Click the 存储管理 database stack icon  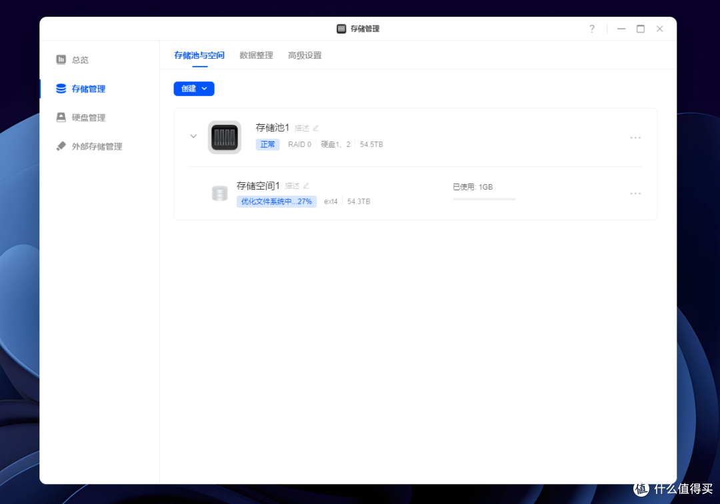click(x=61, y=88)
